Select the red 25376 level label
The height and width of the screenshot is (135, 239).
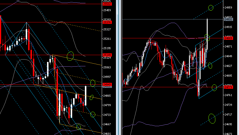(x=107, y=22)
